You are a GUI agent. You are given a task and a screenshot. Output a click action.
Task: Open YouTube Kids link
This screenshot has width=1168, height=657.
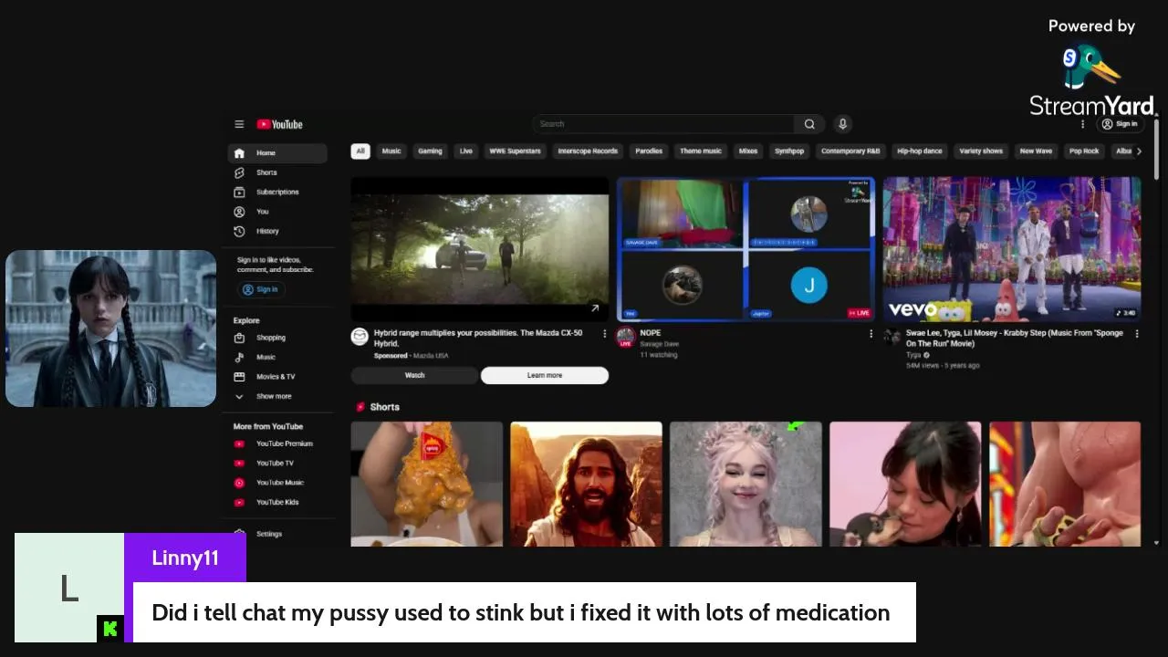pyautogui.click(x=277, y=503)
